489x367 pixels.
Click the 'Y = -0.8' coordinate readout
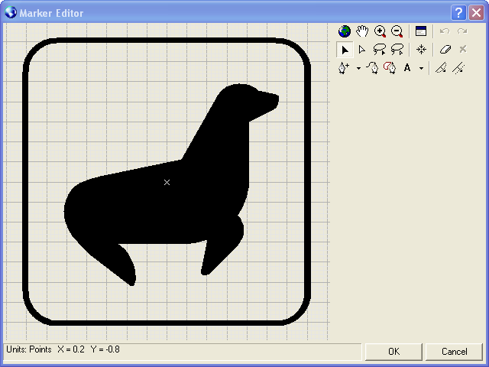click(x=105, y=349)
